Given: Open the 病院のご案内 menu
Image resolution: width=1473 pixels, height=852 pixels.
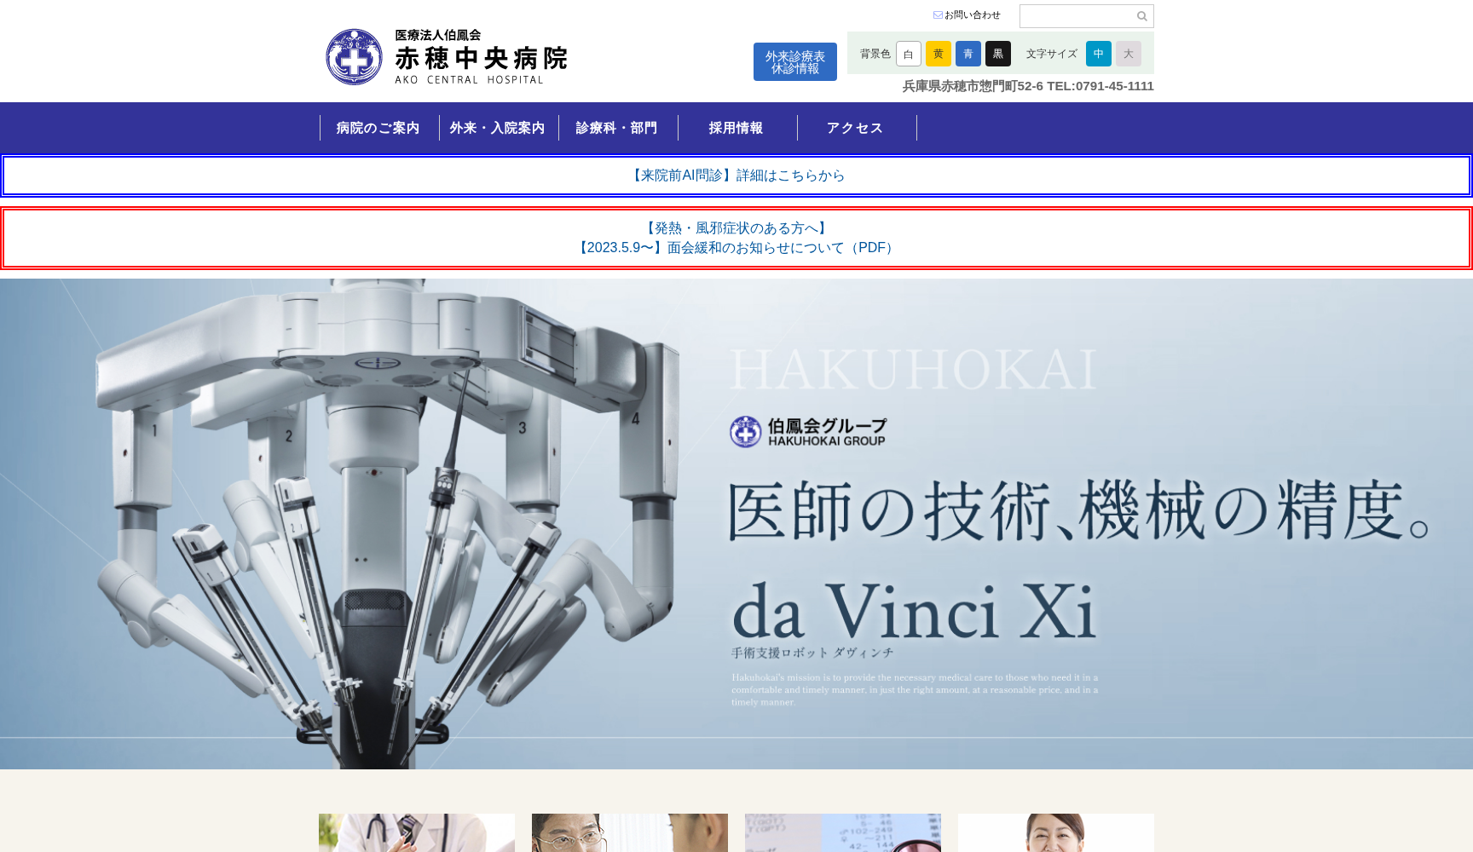Looking at the screenshot, I should click(378, 128).
